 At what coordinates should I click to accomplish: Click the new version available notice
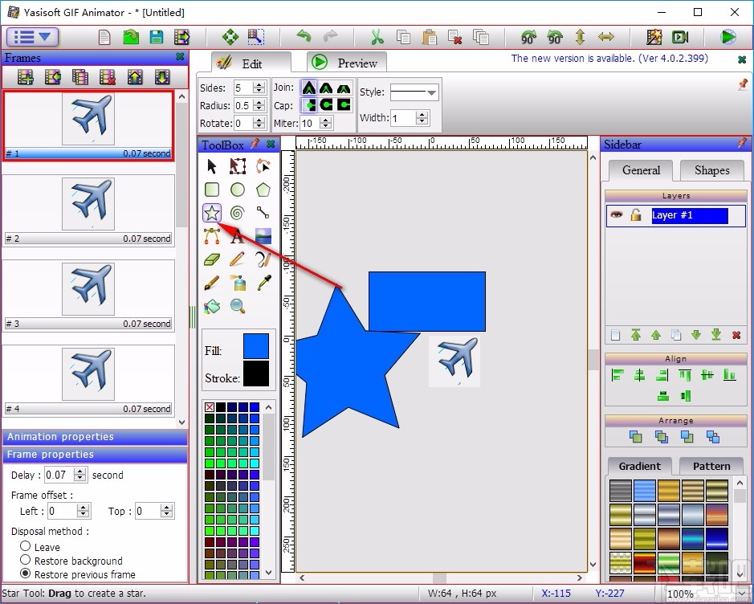(x=609, y=58)
